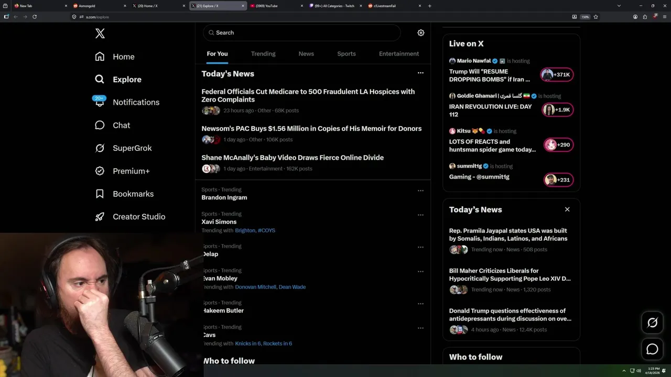671x377 pixels.
Task: Show hidden system tray icons
Action: (624, 371)
